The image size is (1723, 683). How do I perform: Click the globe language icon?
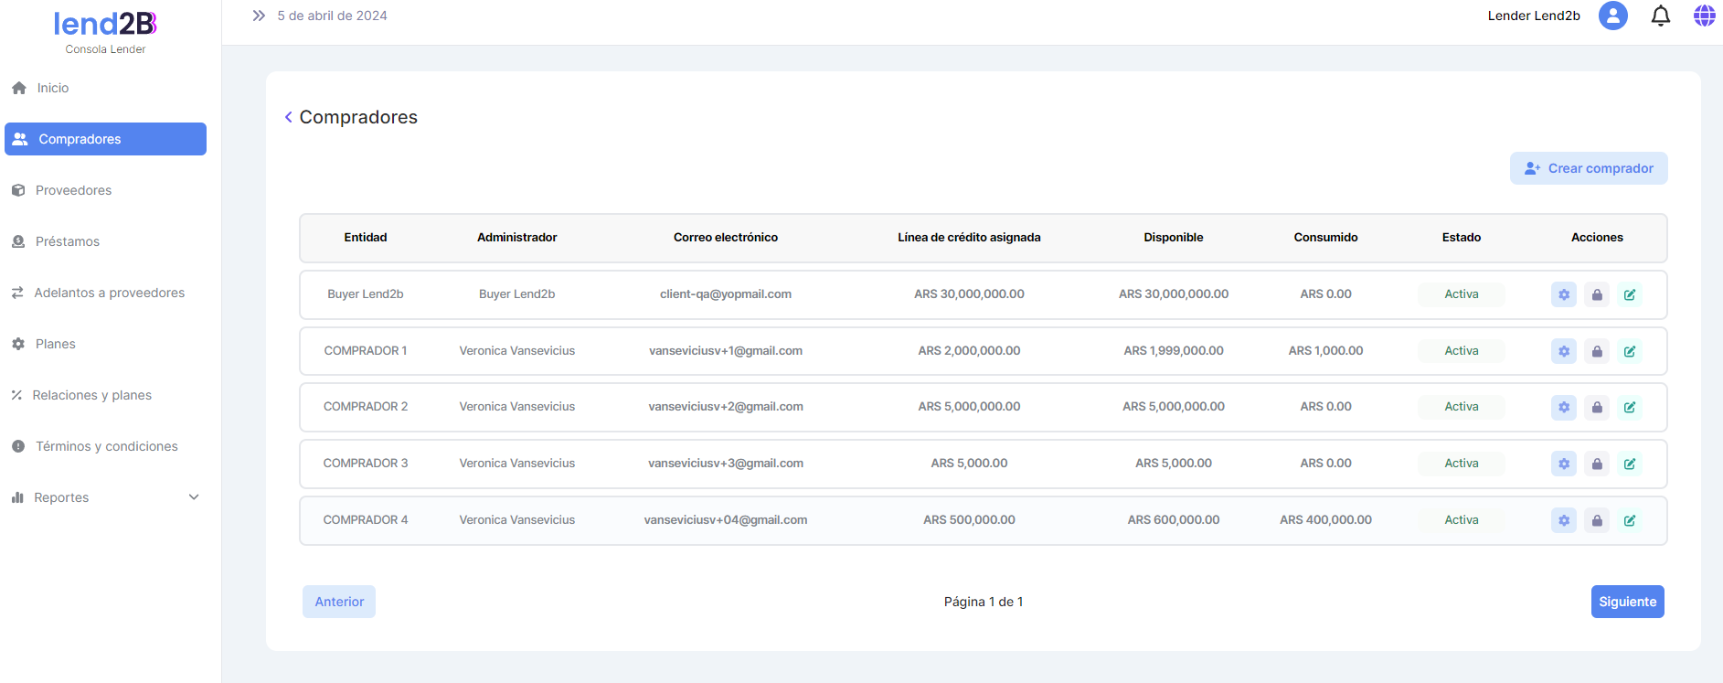[x=1704, y=16]
